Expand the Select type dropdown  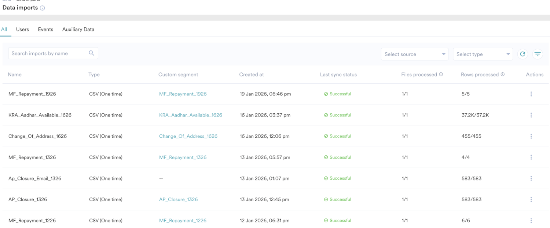pyautogui.click(x=483, y=54)
